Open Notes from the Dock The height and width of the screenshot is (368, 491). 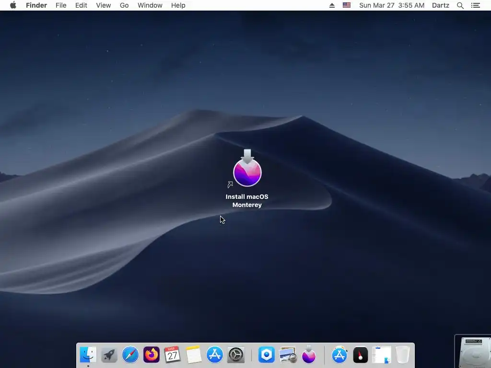pyautogui.click(x=194, y=355)
